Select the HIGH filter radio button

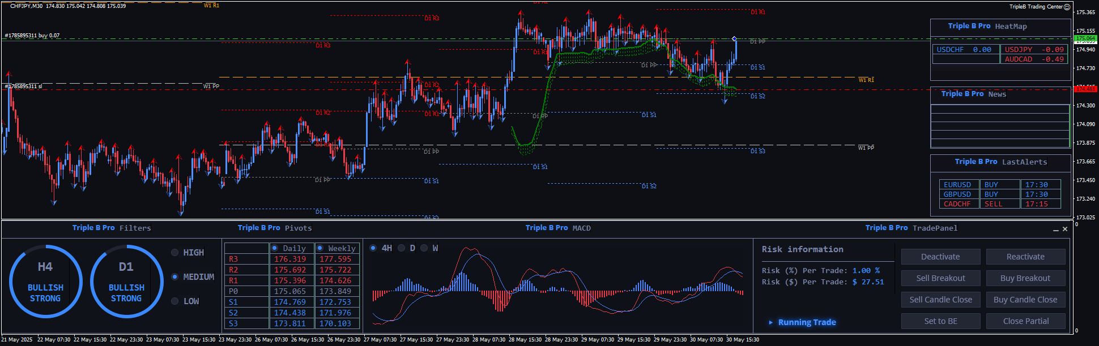click(x=175, y=253)
